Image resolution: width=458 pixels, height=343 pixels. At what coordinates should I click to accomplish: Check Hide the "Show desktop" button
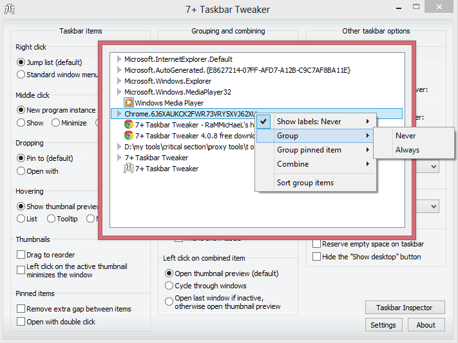click(316, 257)
